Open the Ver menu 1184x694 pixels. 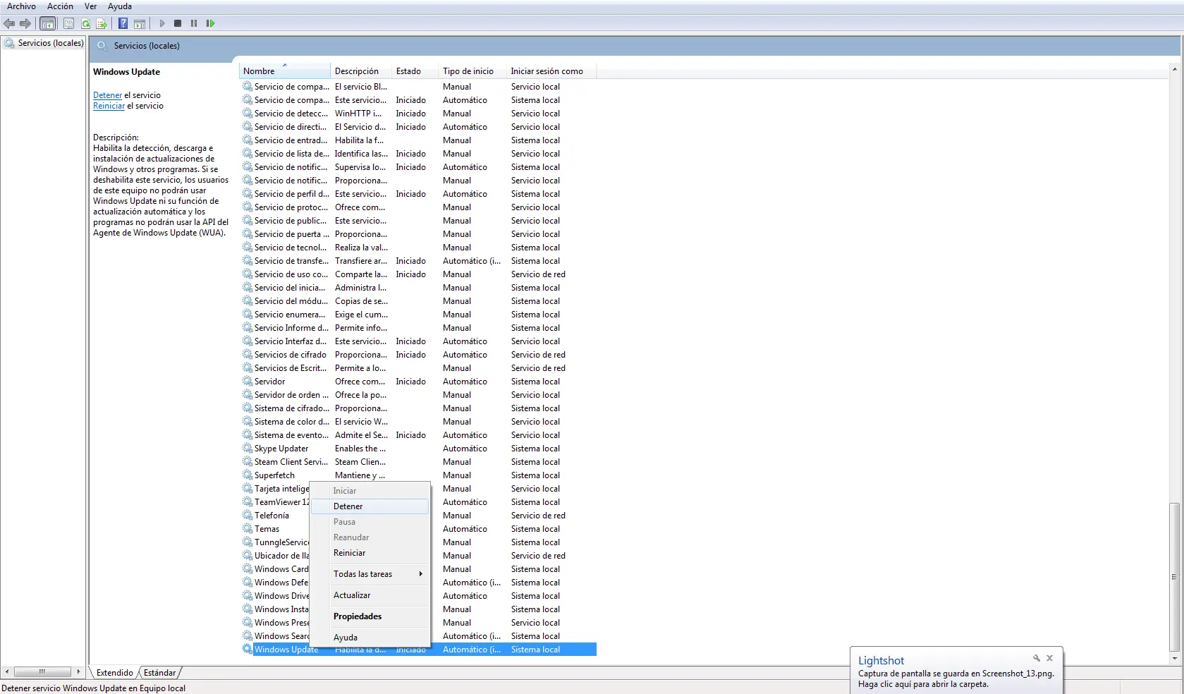pos(90,6)
